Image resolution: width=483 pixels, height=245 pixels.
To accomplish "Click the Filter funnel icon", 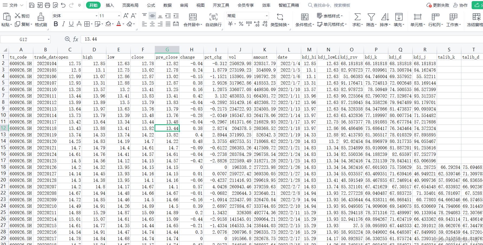I will pyautogui.click(x=371, y=17).
